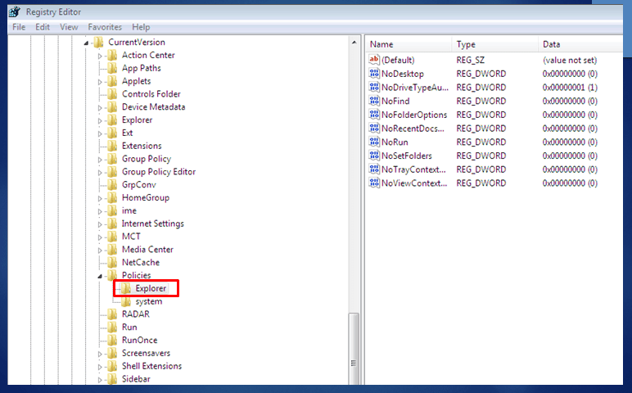The height and width of the screenshot is (393, 632).
Task: Select the Sidebar key in tree
Action: tap(136, 379)
